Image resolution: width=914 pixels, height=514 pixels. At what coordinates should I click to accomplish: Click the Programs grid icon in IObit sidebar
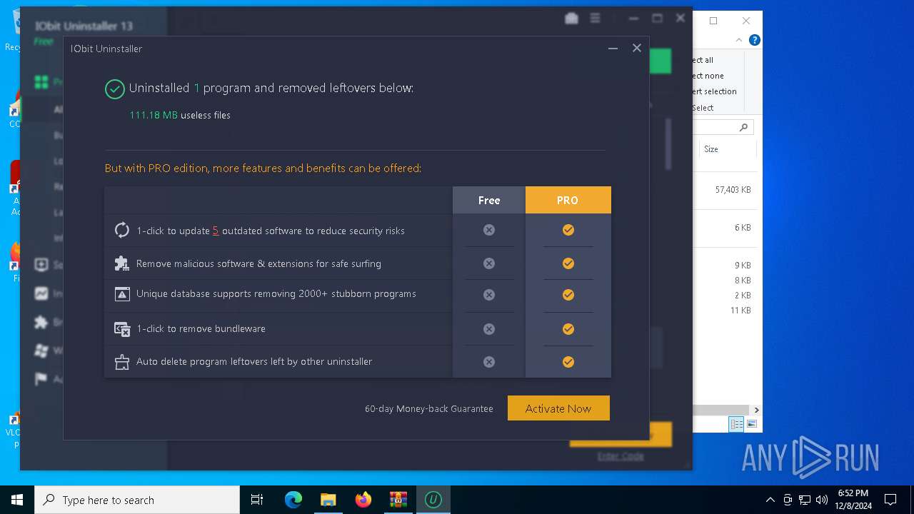41,82
